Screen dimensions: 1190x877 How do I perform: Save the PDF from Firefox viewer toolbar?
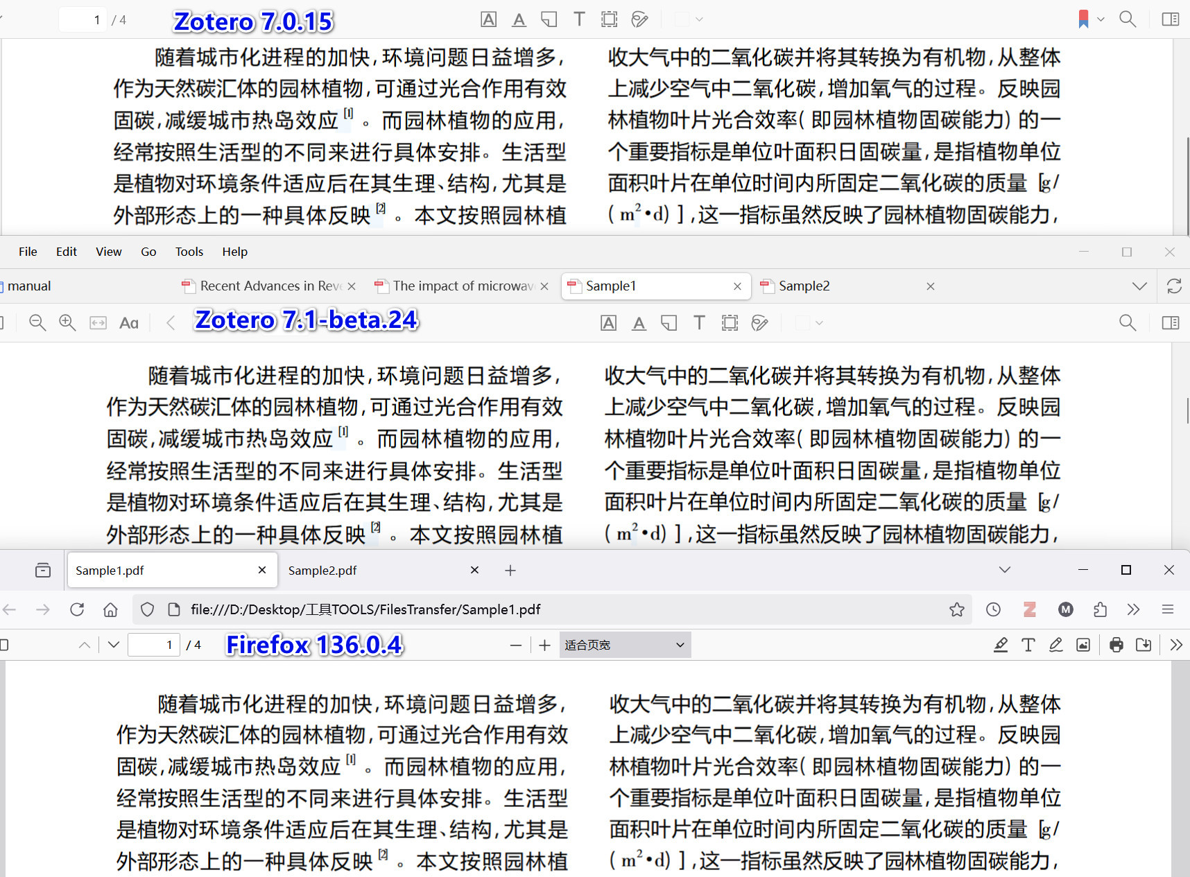(1144, 645)
